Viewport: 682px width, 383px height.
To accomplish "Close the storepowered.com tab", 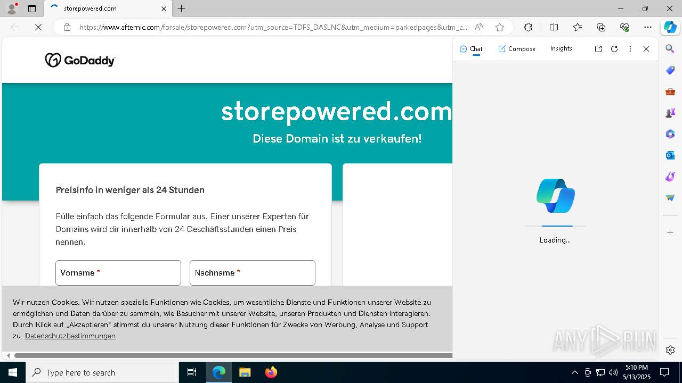I will pos(164,9).
